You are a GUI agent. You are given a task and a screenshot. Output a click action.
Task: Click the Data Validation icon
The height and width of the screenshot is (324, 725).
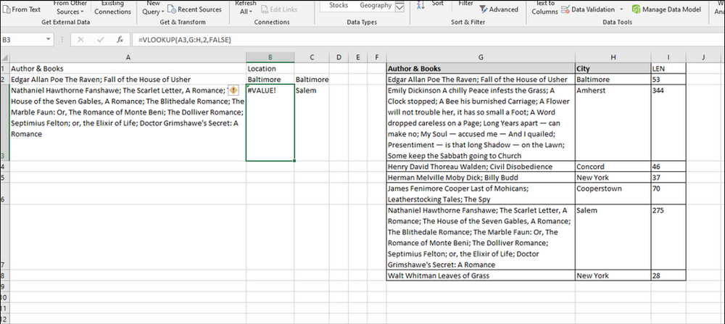click(565, 9)
